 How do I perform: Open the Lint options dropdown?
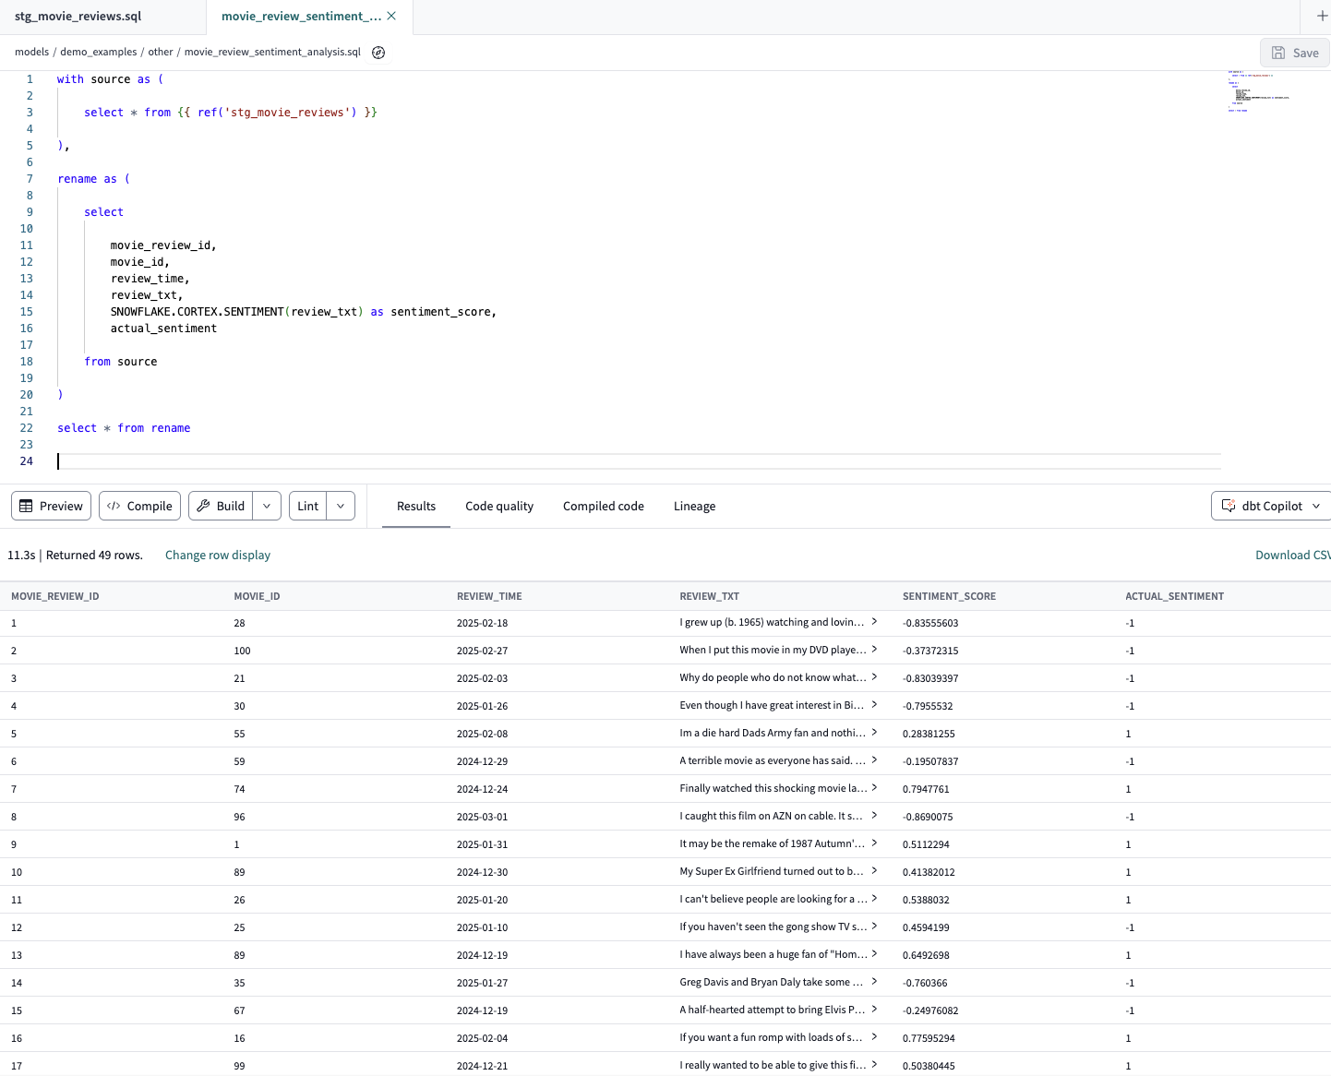(340, 506)
